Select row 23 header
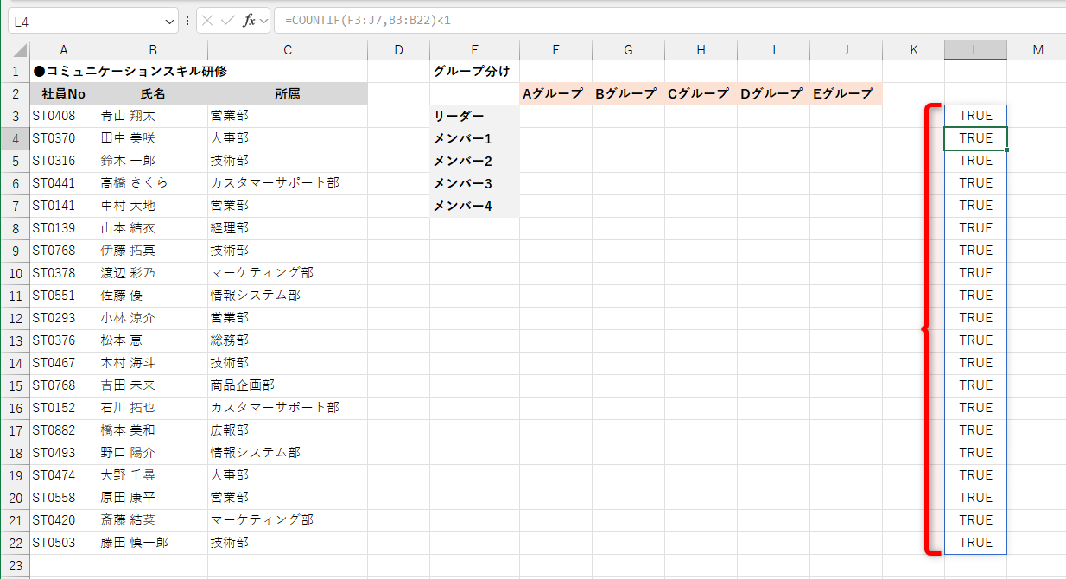1066x579 pixels. pyautogui.click(x=15, y=565)
